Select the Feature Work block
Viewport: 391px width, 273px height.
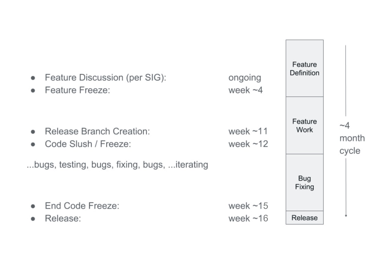click(x=304, y=125)
